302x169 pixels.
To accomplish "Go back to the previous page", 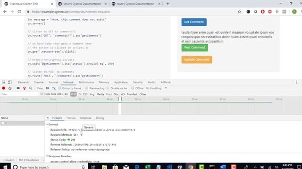I will coord(5,12).
